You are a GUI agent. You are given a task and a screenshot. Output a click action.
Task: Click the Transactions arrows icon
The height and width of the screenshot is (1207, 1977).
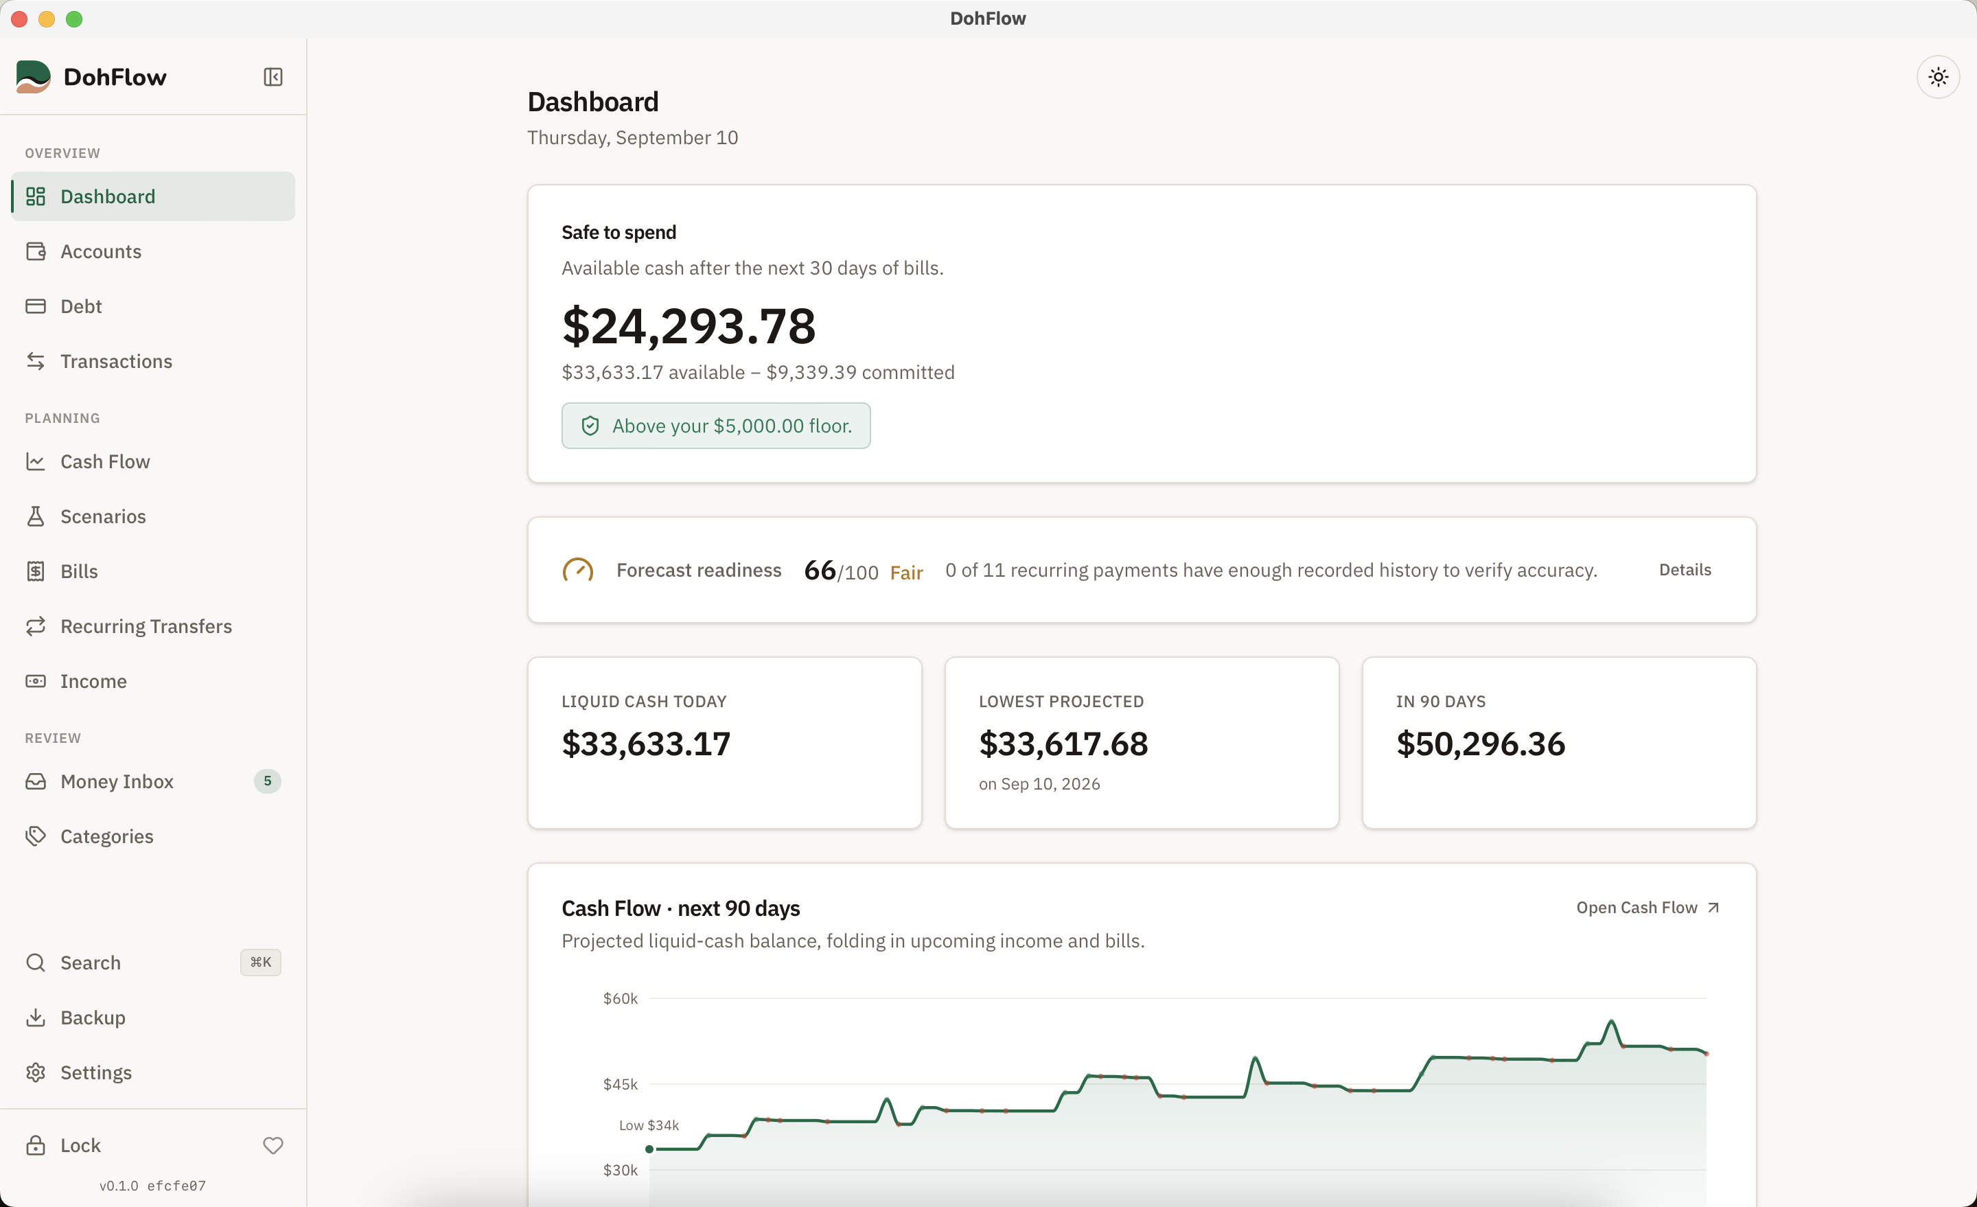pos(35,361)
